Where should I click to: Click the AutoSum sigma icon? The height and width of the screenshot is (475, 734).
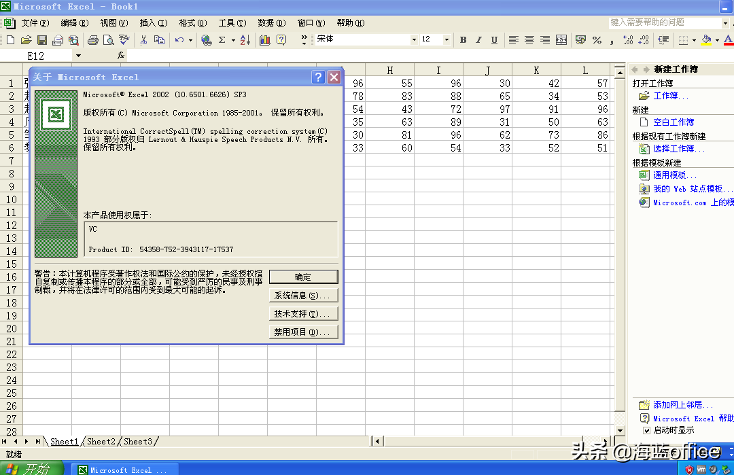(222, 40)
